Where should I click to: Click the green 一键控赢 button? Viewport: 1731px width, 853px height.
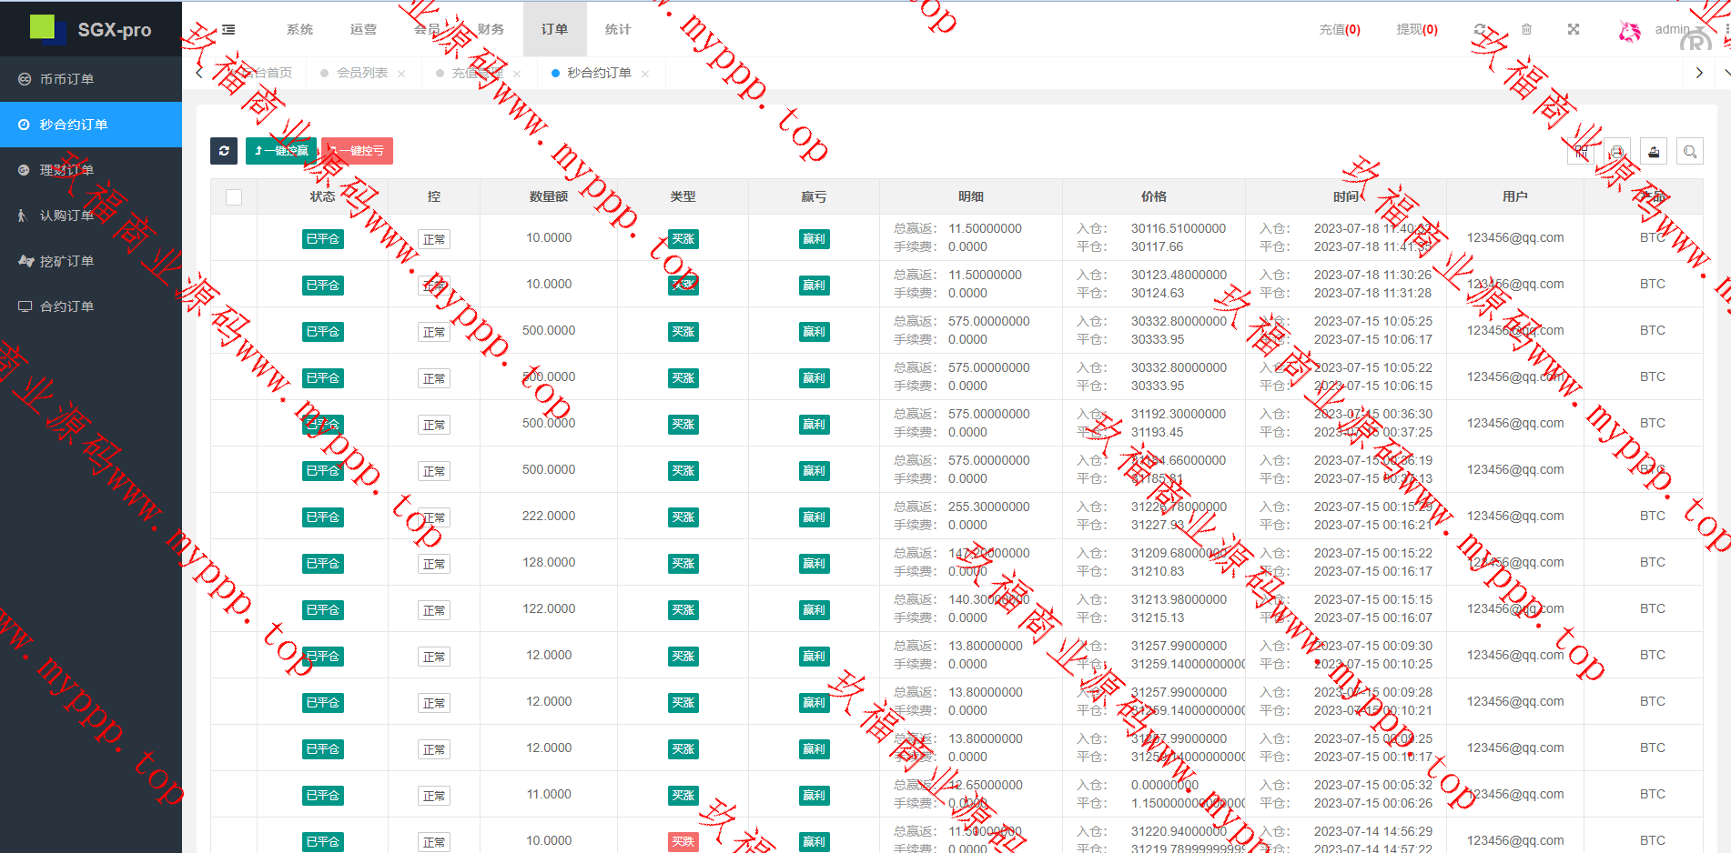281,151
